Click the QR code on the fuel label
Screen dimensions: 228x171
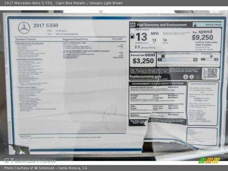pos(212,73)
